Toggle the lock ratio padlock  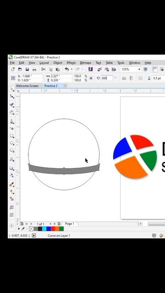[x=91, y=78]
